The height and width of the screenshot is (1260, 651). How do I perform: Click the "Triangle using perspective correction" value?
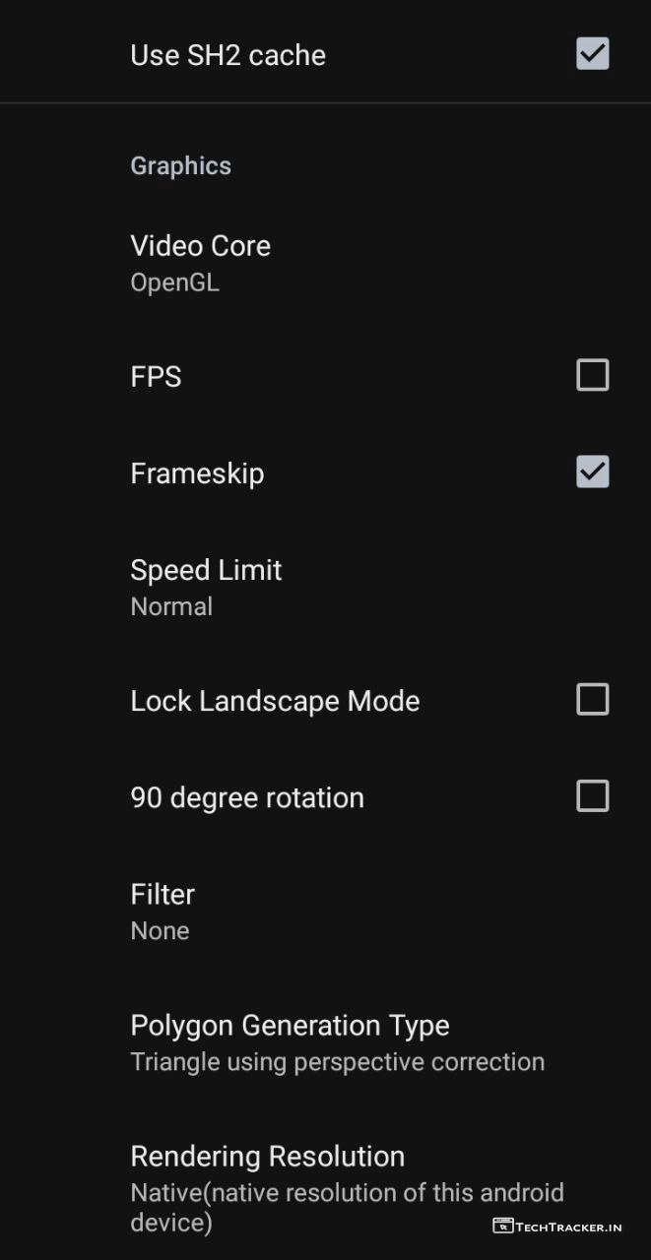click(x=337, y=1062)
